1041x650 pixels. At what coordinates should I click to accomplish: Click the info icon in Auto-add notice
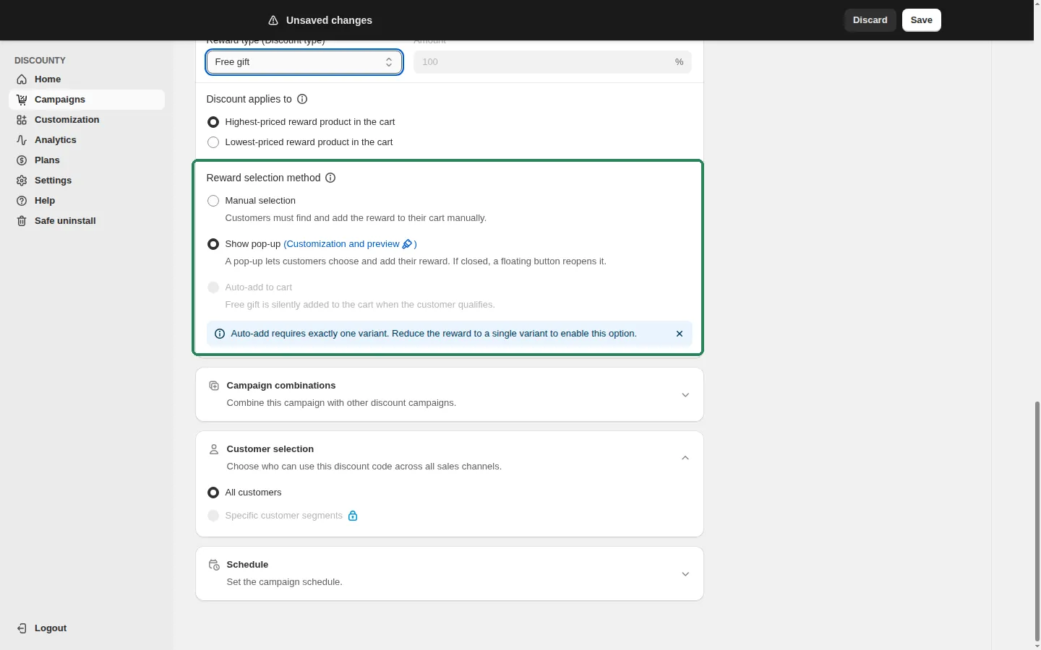coord(220,334)
